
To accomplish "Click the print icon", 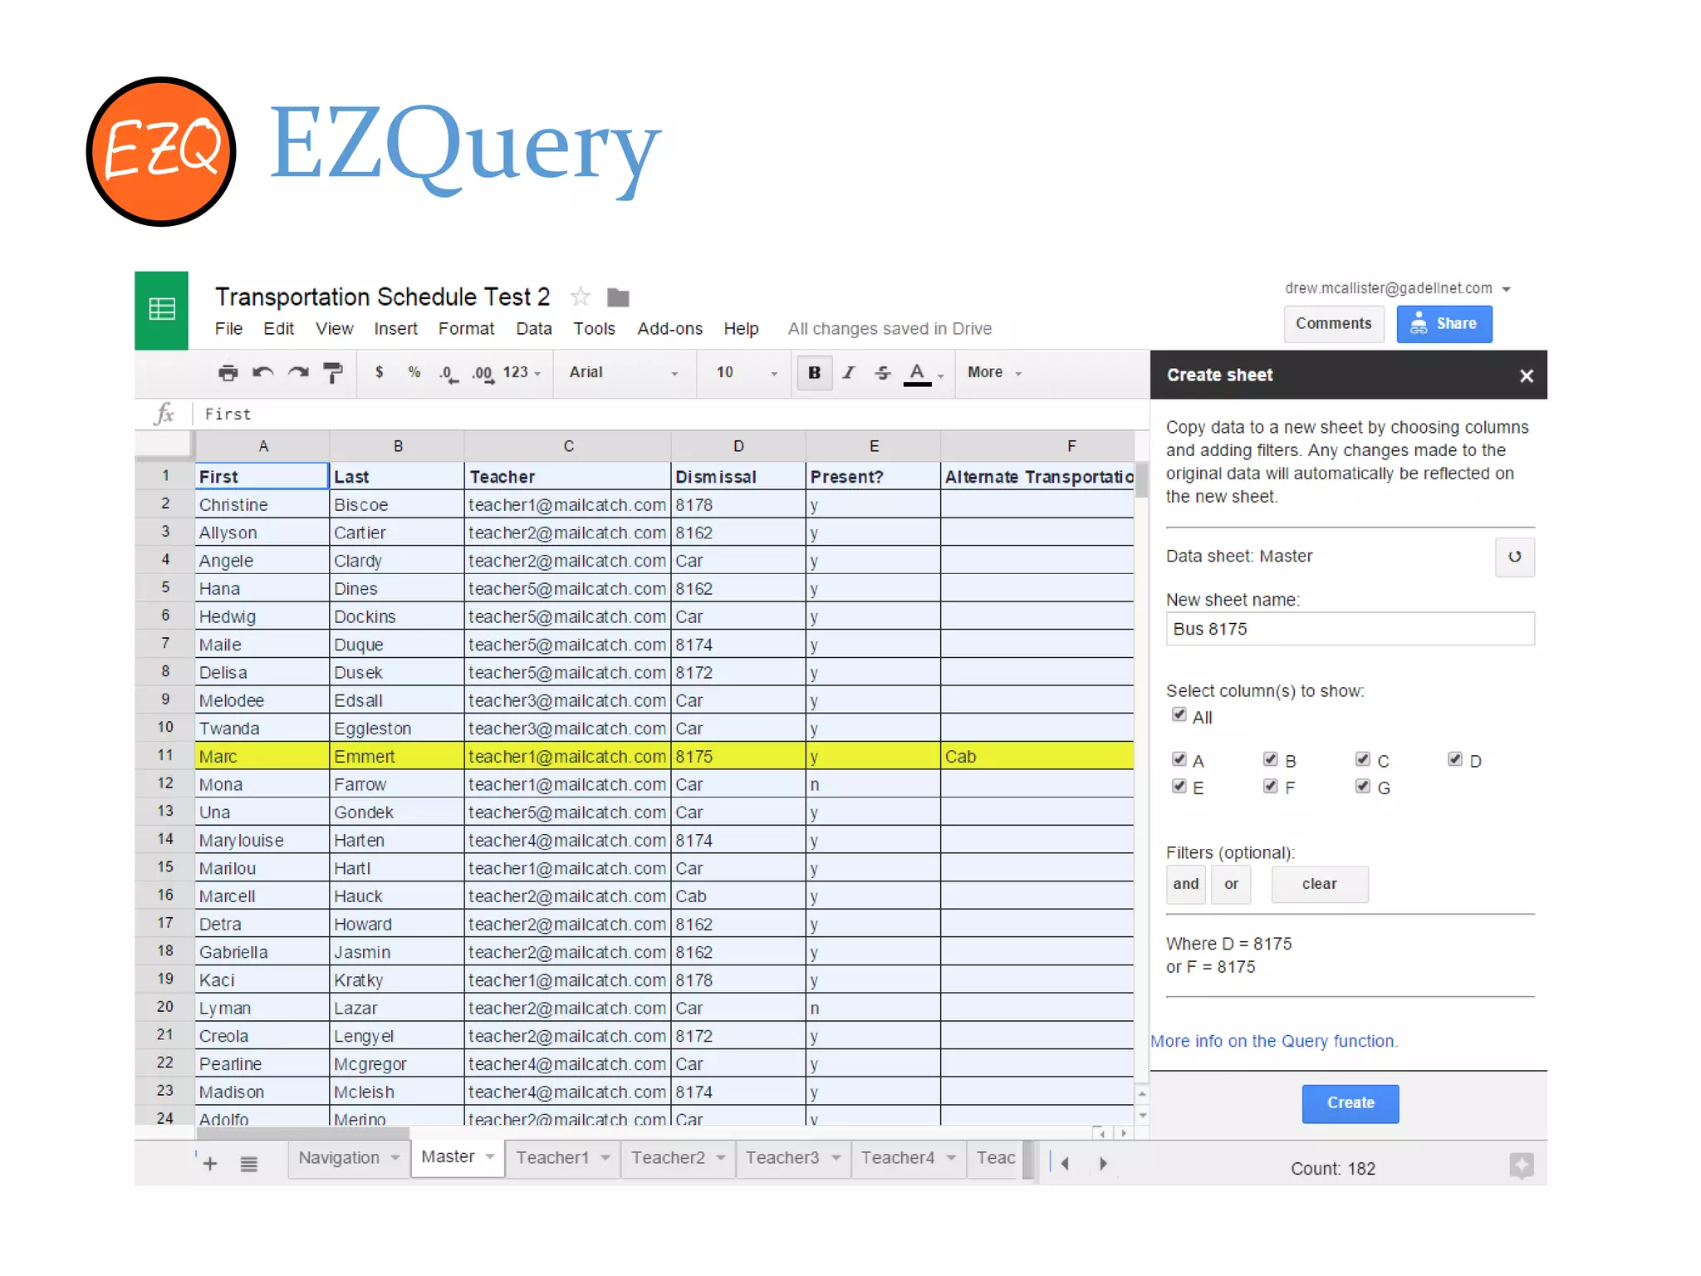I will pos(228,373).
